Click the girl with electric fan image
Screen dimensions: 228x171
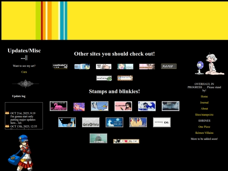click(x=209, y=64)
